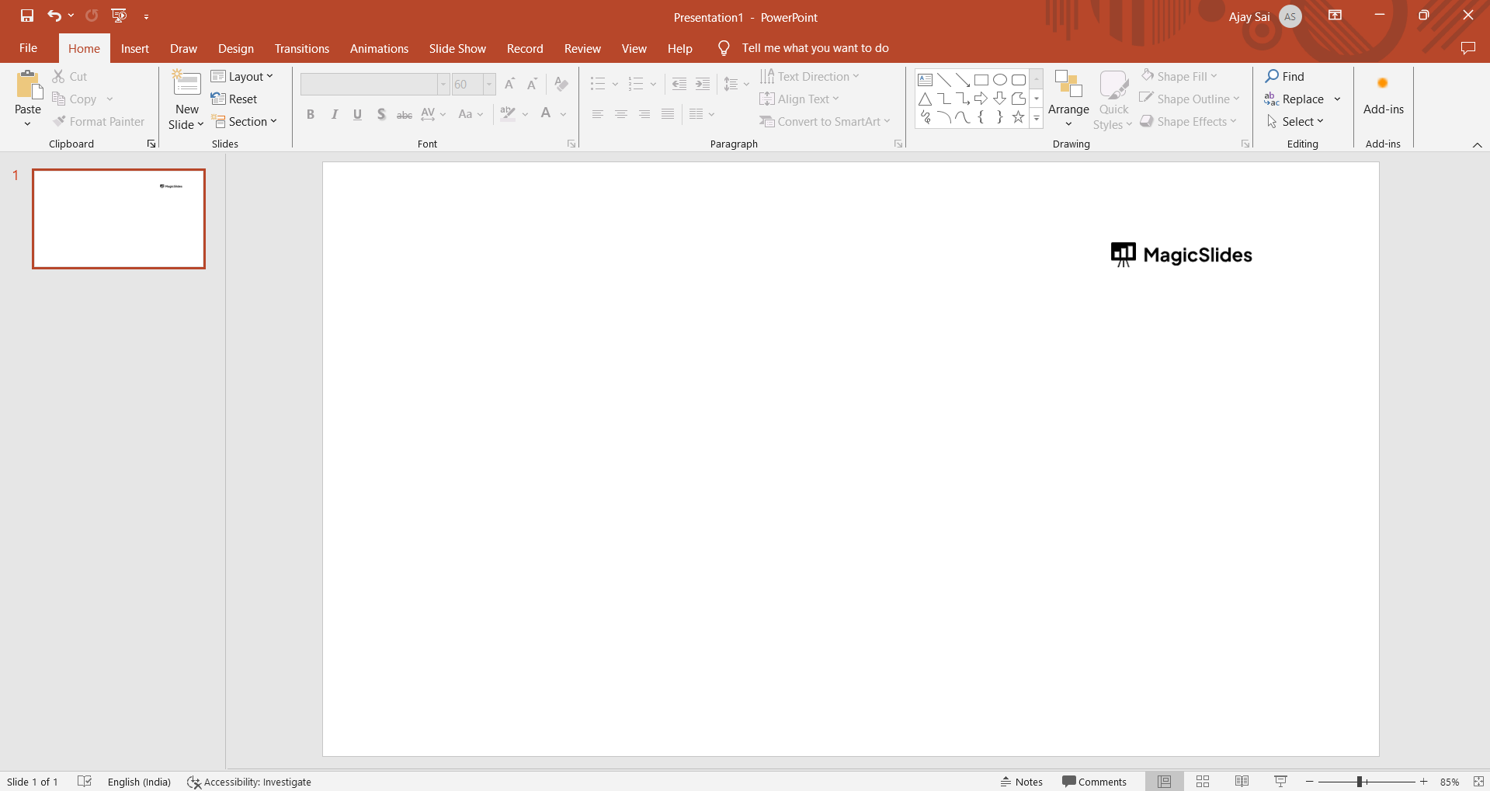Viewport: 1490px width, 791px height.
Task: Open the Arrange tool
Action: (1068, 99)
